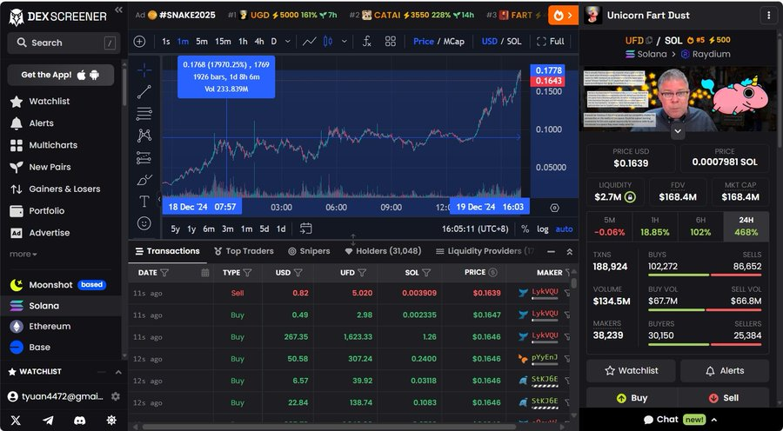Screen dimensions: 783x431
Task: Open Telegram link in sidebar footer
Action: click(48, 421)
